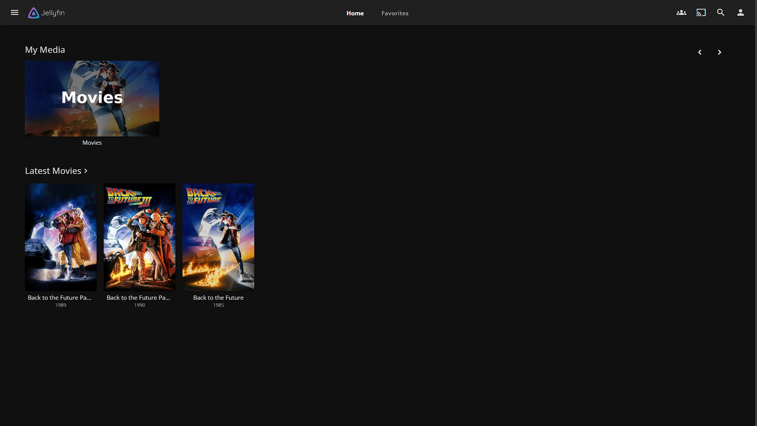Open the search magnifier icon
757x426 pixels.
point(721,13)
